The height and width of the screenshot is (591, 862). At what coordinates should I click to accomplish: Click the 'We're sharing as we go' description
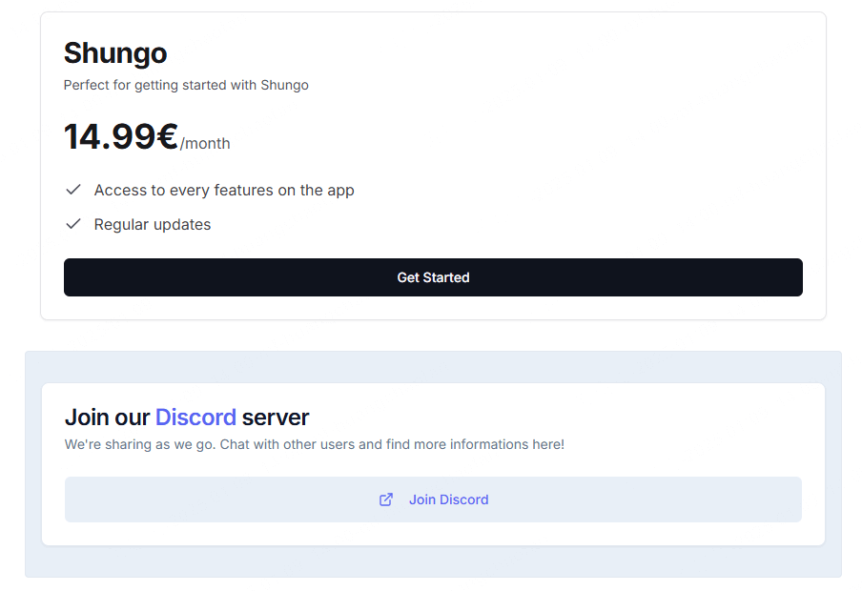140,444
